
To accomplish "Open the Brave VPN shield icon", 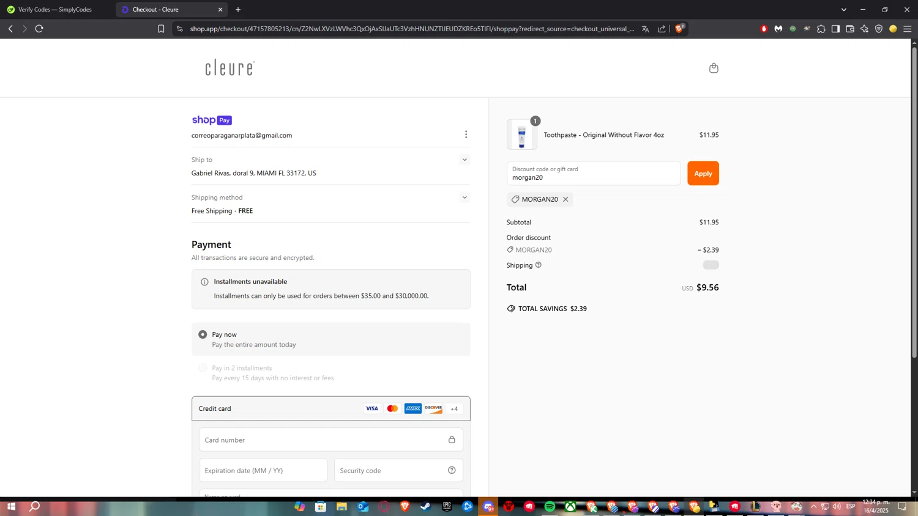I will coord(879,29).
